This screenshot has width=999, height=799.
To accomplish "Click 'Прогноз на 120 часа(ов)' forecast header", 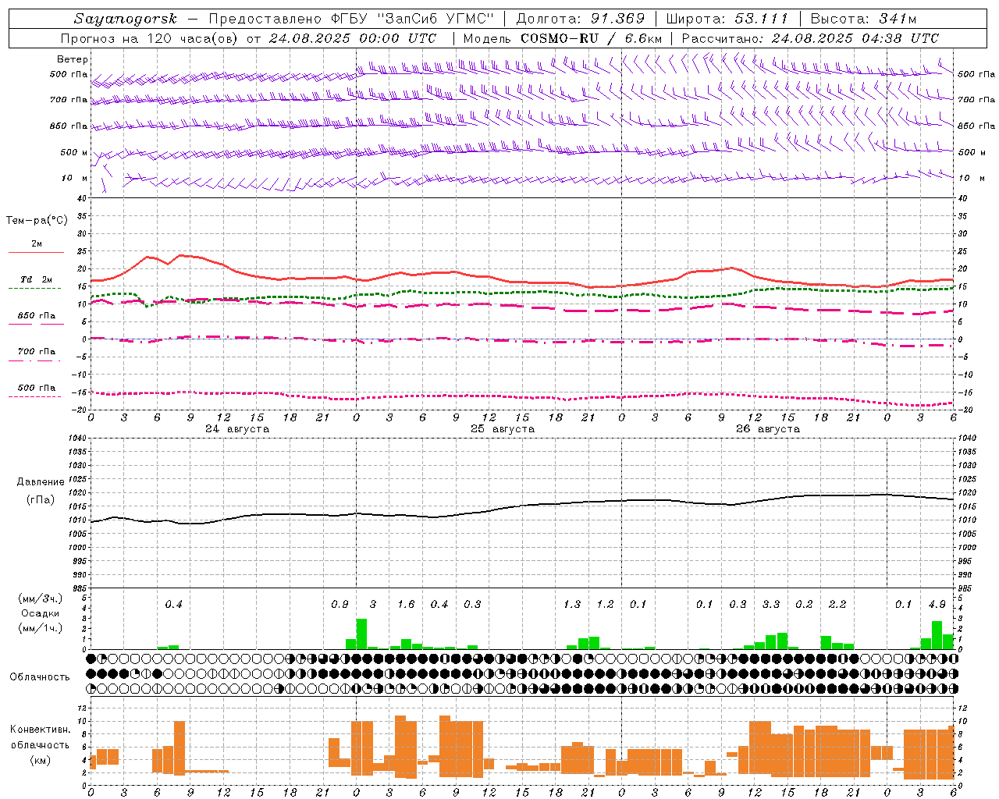I will pyautogui.click(x=149, y=38).
